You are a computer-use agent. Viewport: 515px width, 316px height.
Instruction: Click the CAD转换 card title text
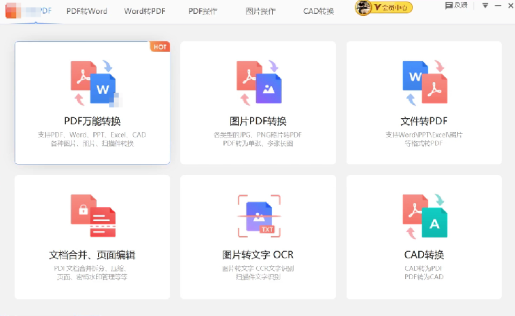click(x=424, y=255)
